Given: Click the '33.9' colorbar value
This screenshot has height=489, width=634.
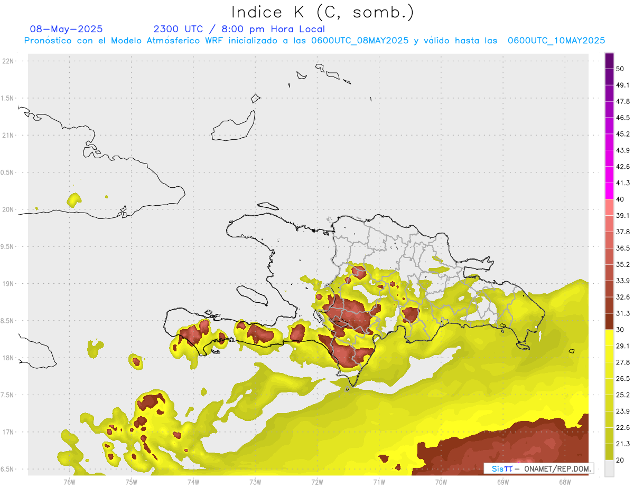Looking at the screenshot, I should point(623,281).
